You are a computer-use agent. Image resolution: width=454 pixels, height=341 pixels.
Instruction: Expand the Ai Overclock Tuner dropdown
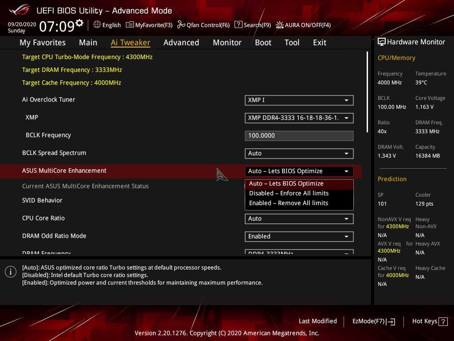point(299,100)
